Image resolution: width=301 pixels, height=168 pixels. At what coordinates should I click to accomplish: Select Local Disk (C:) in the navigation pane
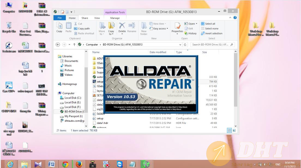[x=73, y=98]
